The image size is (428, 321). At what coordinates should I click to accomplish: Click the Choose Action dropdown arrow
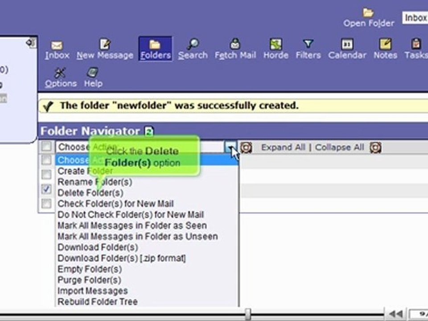pyautogui.click(x=230, y=148)
